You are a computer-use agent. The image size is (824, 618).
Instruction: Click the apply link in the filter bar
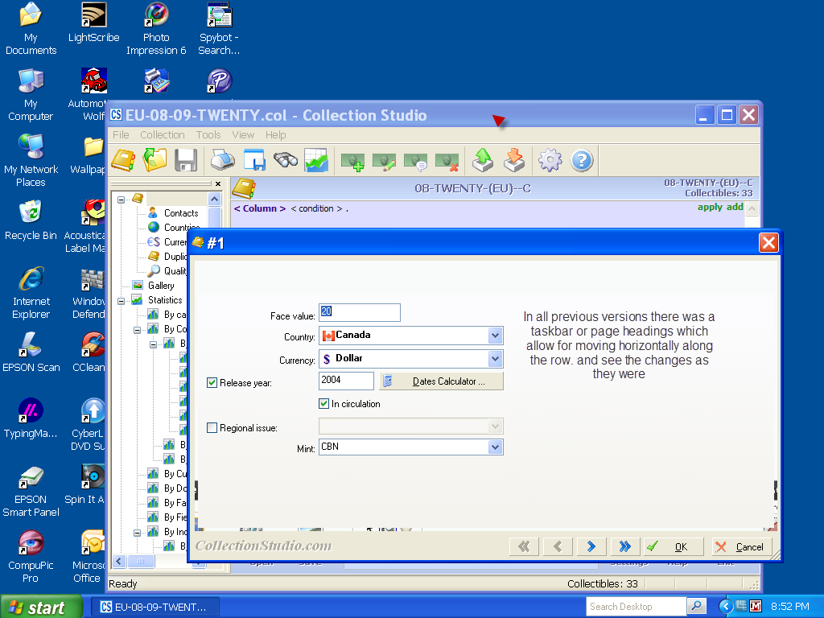pyautogui.click(x=710, y=207)
